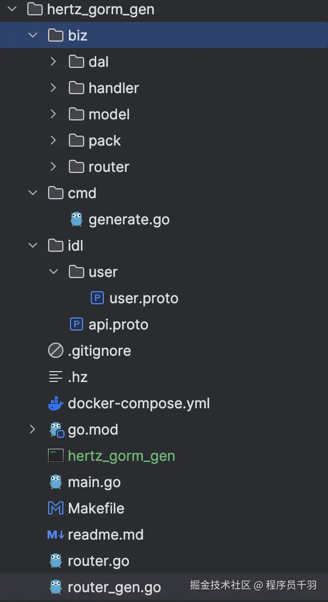Click the executable binary icon for hertz_gorm_gen
328x602 pixels.
click(56, 456)
